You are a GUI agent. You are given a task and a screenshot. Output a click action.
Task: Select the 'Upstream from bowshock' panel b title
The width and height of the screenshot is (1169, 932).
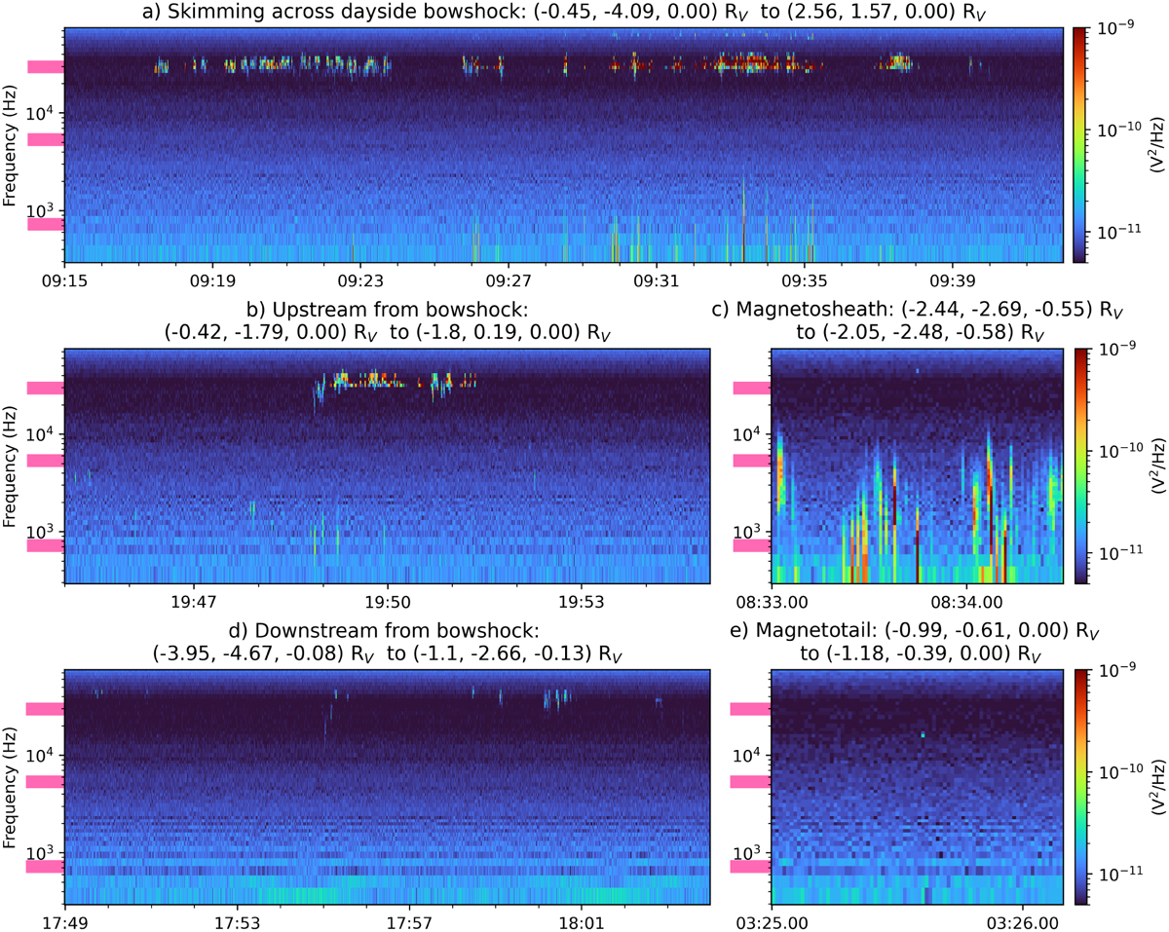(386, 320)
